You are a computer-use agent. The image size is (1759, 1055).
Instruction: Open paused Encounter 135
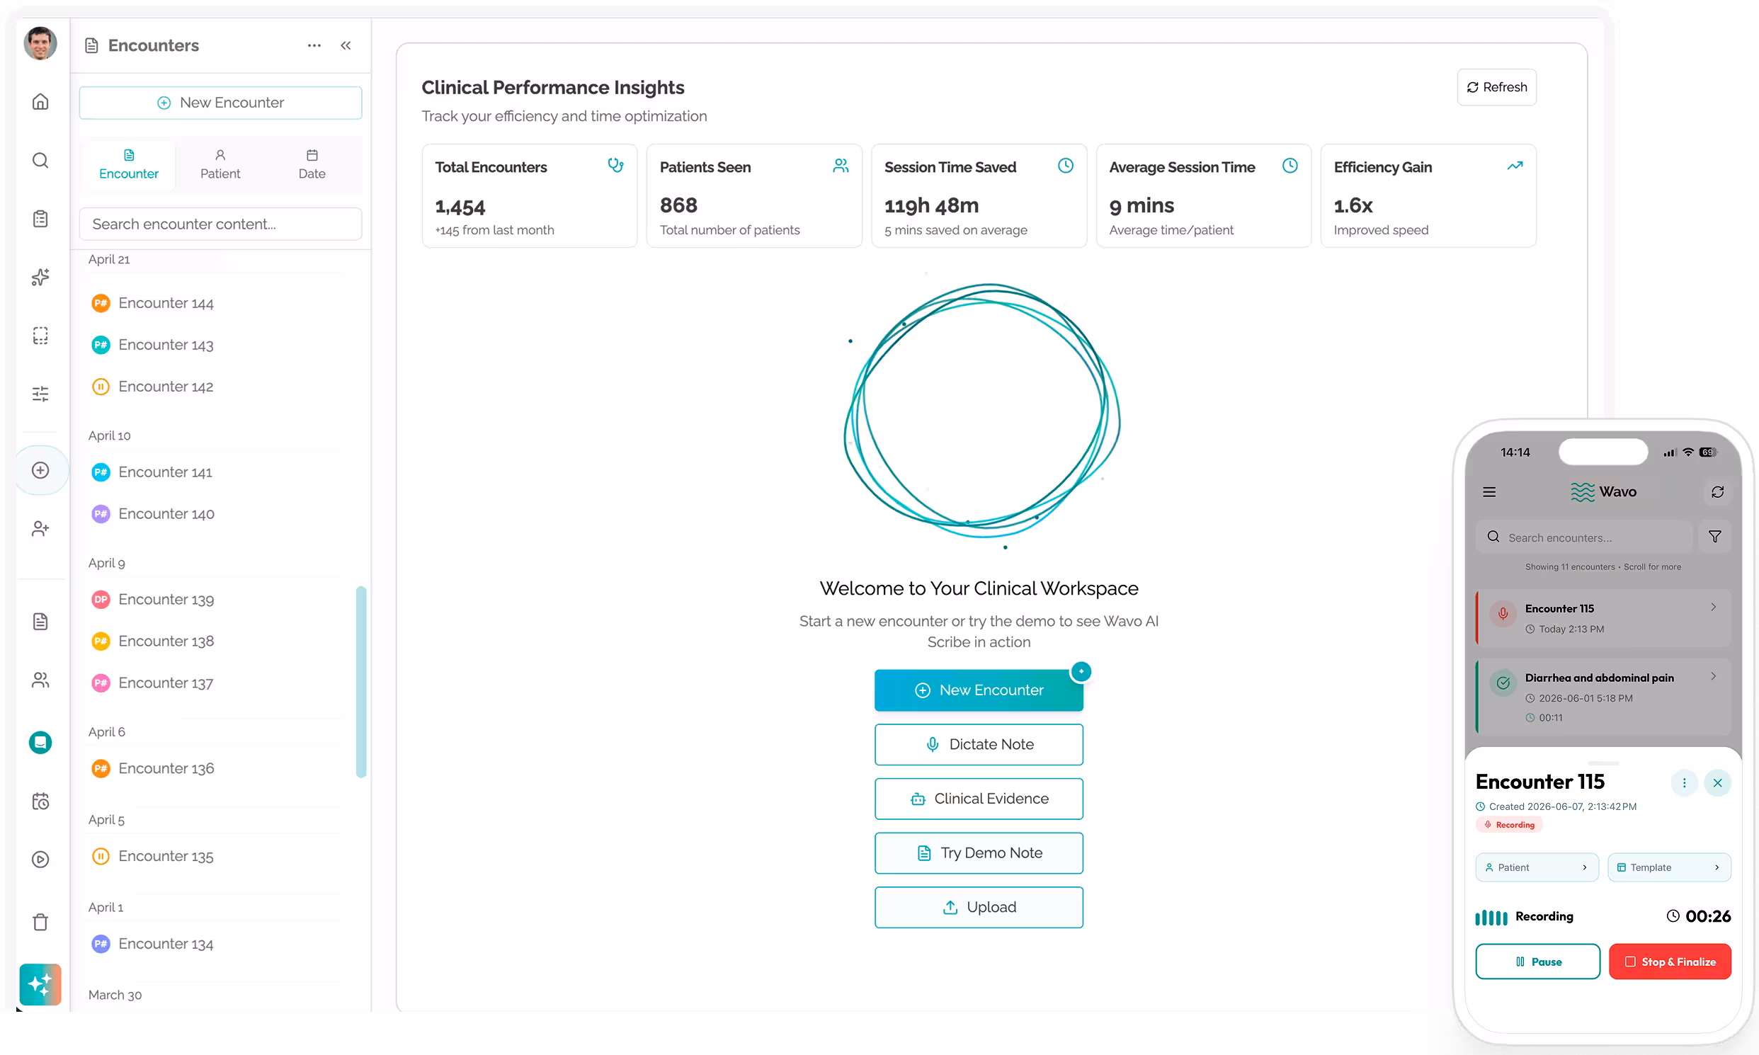(166, 856)
